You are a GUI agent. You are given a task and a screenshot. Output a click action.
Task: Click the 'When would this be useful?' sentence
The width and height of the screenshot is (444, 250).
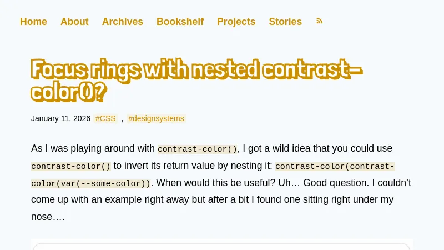tap(213, 183)
